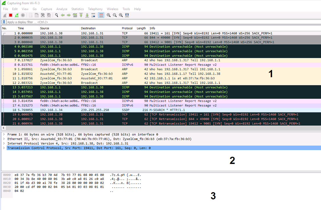Select packet 18 SSDP M-SEARCH row
Image resolution: width=321 pixels, height=210 pixels.
click(161, 110)
